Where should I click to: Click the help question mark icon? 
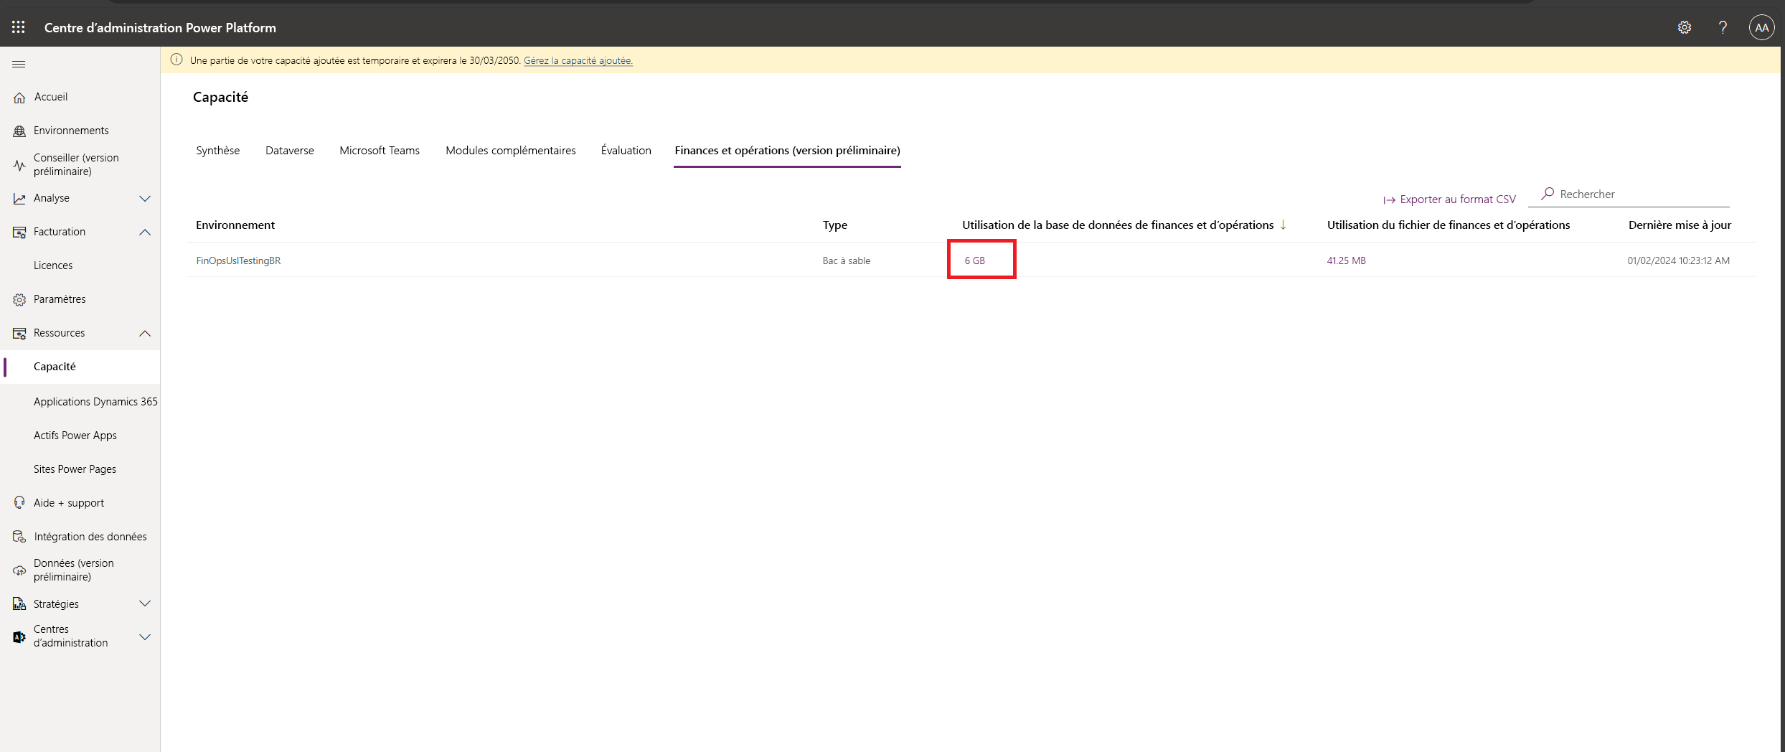point(1723,27)
